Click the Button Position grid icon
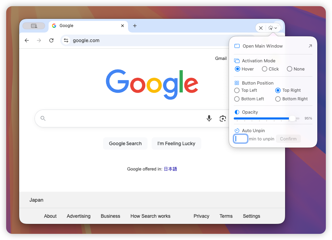This screenshot has height=240, width=332. point(237,83)
